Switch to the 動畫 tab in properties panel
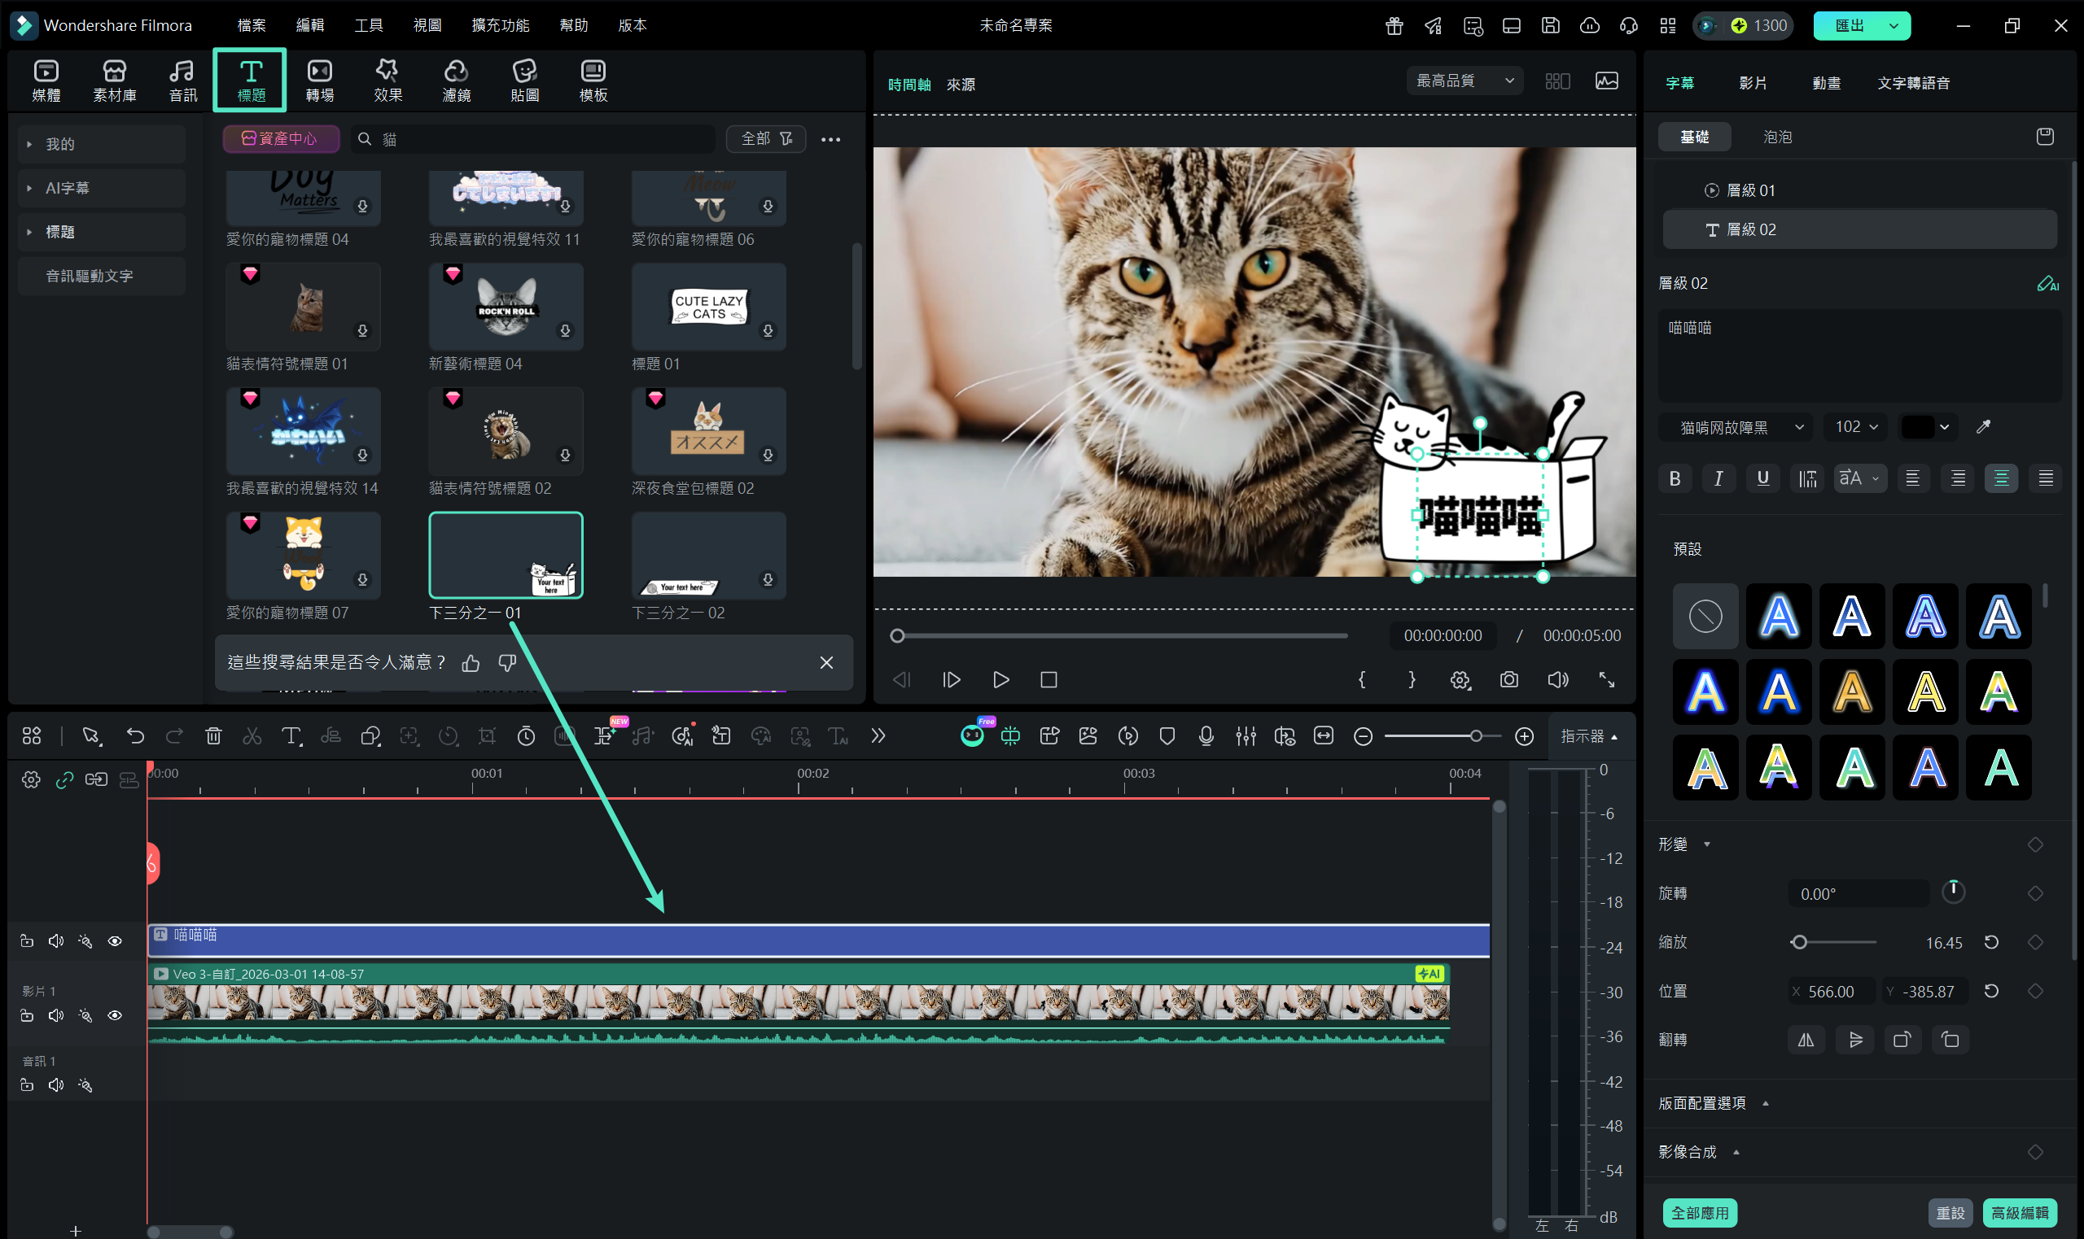The width and height of the screenshot is (2084, 1239). pos(1826,83)
